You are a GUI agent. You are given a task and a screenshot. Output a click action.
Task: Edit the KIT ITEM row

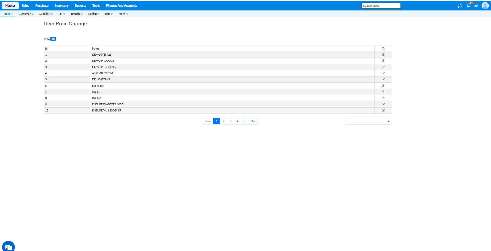point(383,86)
